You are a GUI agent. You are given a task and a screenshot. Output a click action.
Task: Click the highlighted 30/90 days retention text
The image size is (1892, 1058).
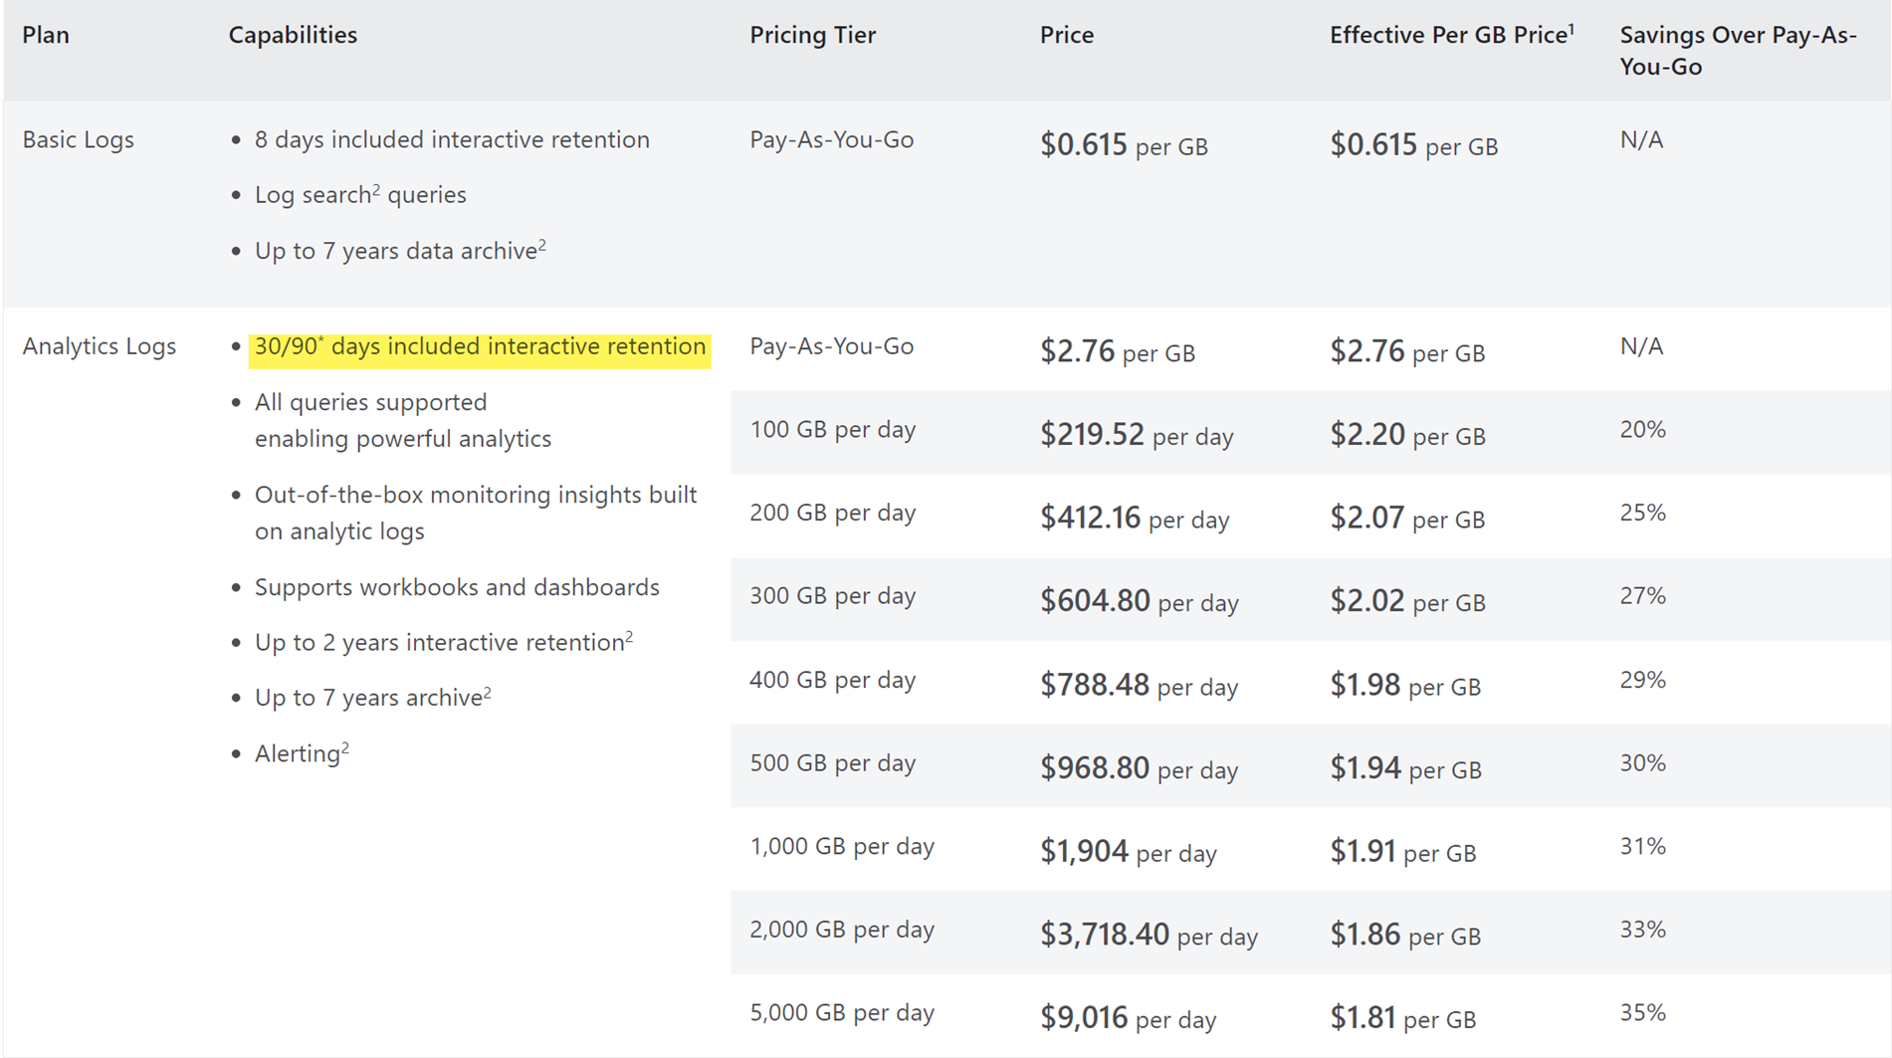click(x=480, y=346)
